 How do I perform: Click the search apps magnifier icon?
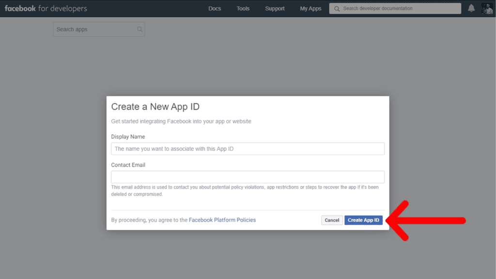click(139, 30)
